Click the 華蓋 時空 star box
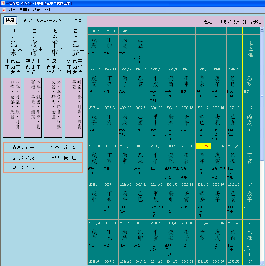The image size is (265, 266). 74,108
